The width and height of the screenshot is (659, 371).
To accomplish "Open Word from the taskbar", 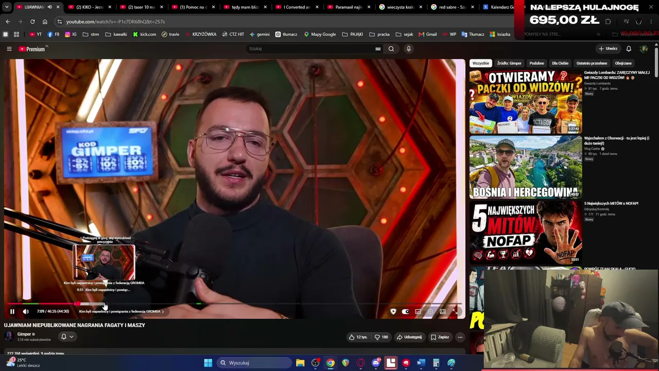I will pos(421,363).
